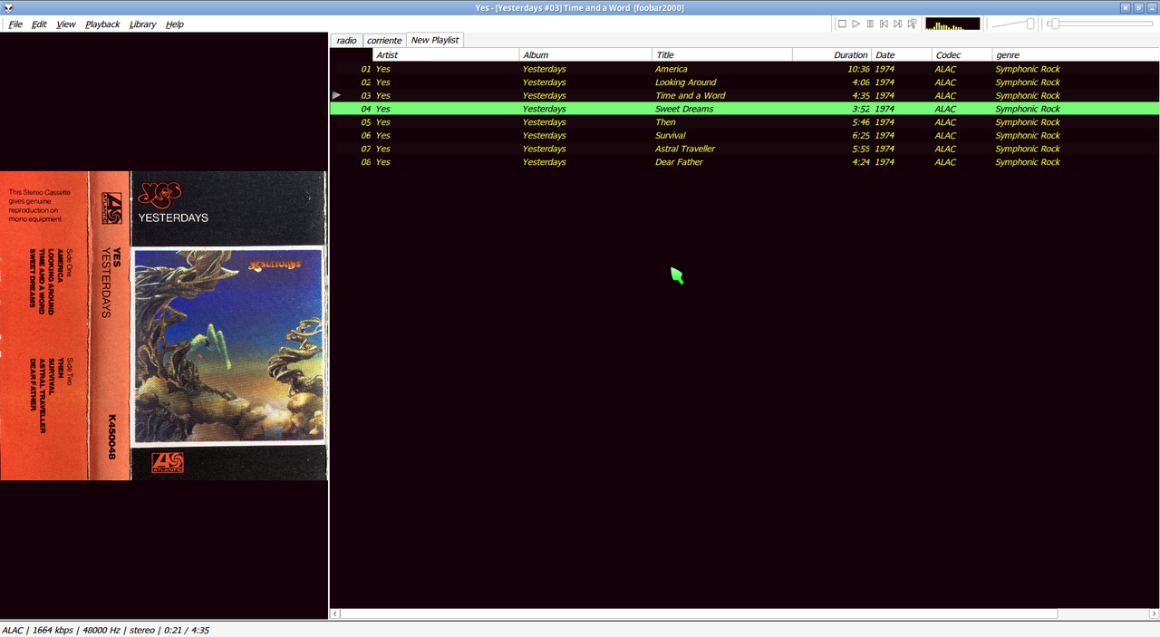Sort by the Duration column header
The width and height of the screenshot is (1160, 637).
[832, 55]
